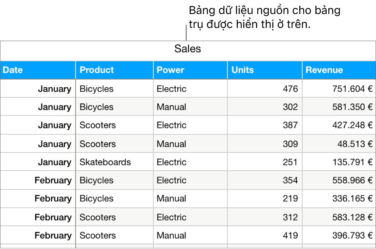Viewport: 376px width, 249px height.
Task: Select the revenue cell 336.165 €
Action: [351, 199]
